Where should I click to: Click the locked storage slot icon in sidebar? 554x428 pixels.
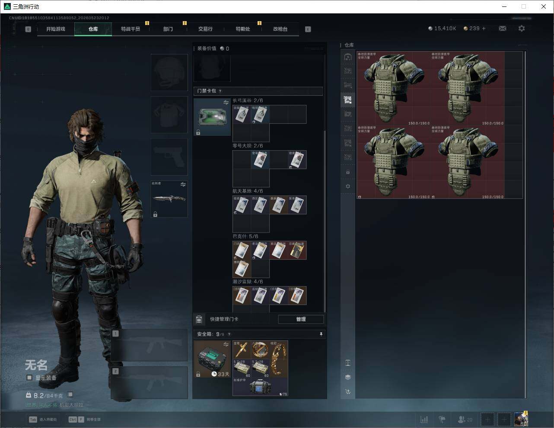coord(348,172)
